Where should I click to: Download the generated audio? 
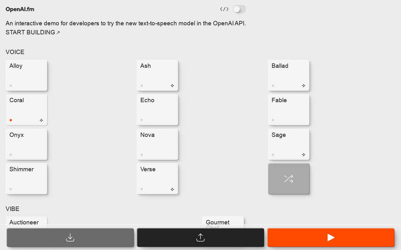pyautogui.click(x=70, y=237)
